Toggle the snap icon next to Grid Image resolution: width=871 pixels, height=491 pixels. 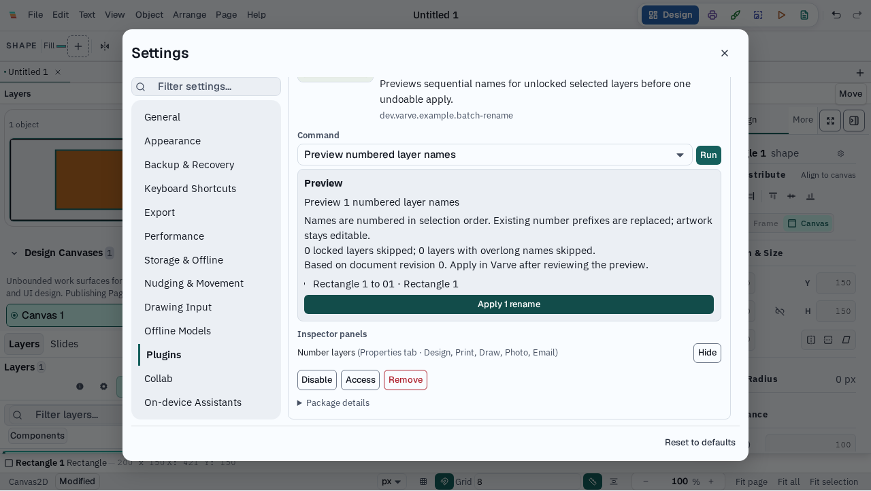point(444,481)
